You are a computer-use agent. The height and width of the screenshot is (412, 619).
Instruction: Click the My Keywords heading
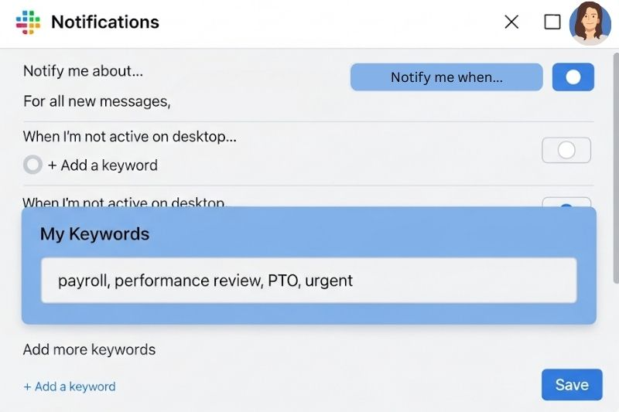coord(94,233)
